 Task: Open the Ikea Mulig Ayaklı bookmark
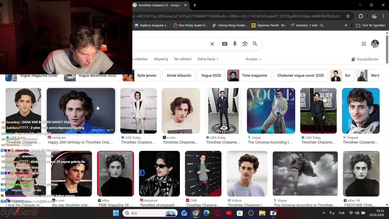[x=190, y=25]
